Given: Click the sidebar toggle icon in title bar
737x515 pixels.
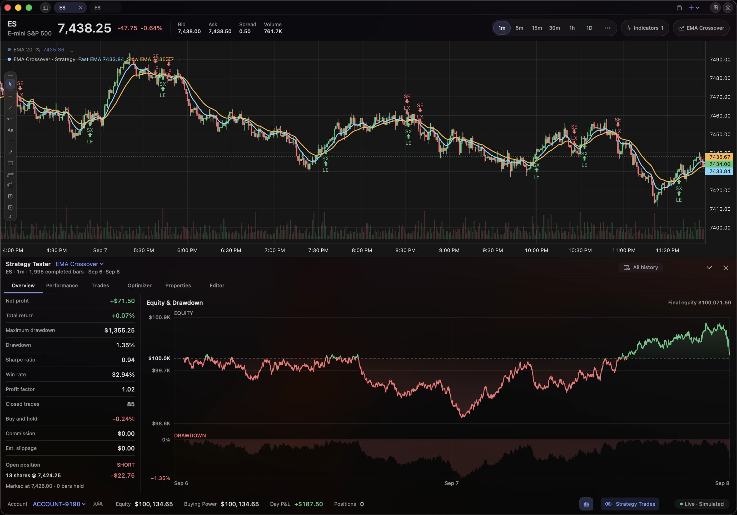Looking at the screenshot, I should (x=45, y=8).
